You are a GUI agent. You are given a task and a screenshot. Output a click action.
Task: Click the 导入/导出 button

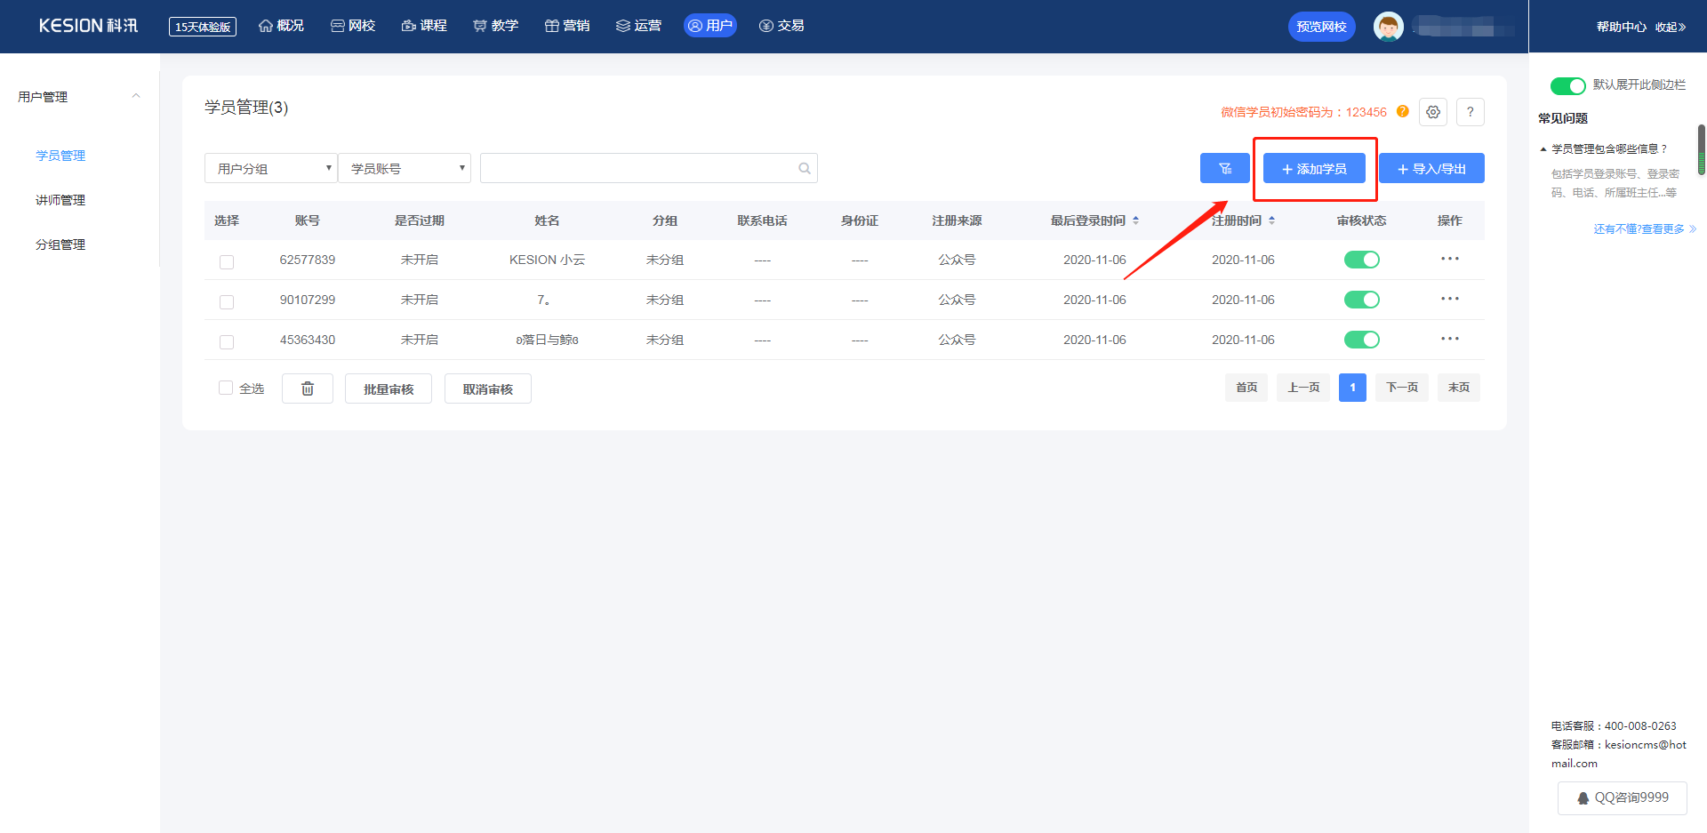(1431, 168)
